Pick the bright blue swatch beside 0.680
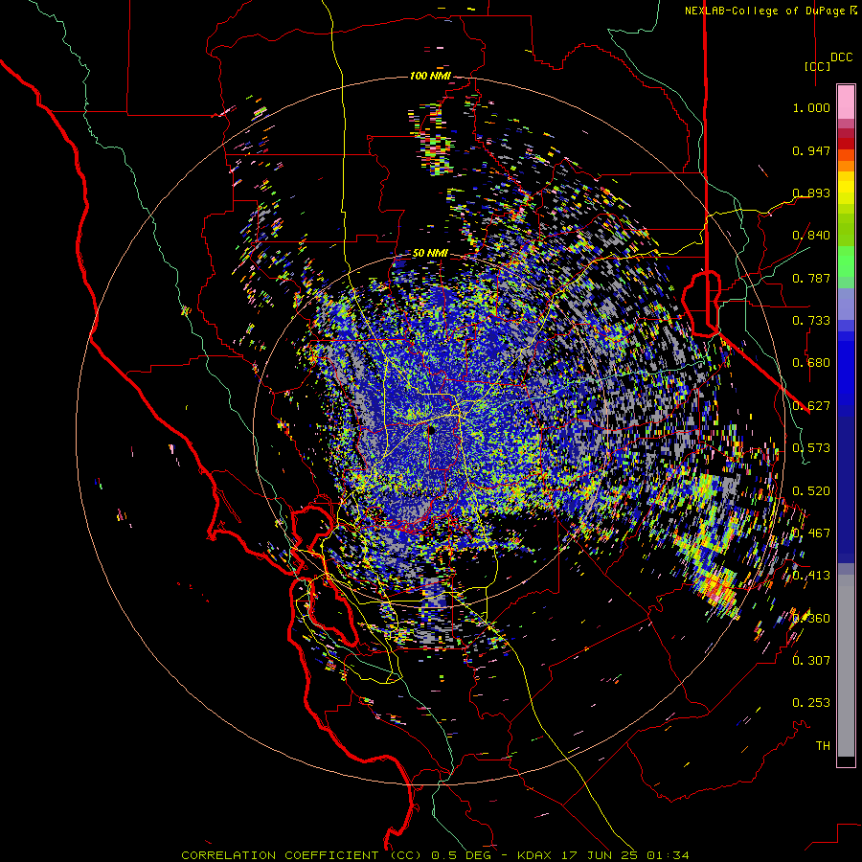Screen dimensions: 862x862 click(846, 369)
